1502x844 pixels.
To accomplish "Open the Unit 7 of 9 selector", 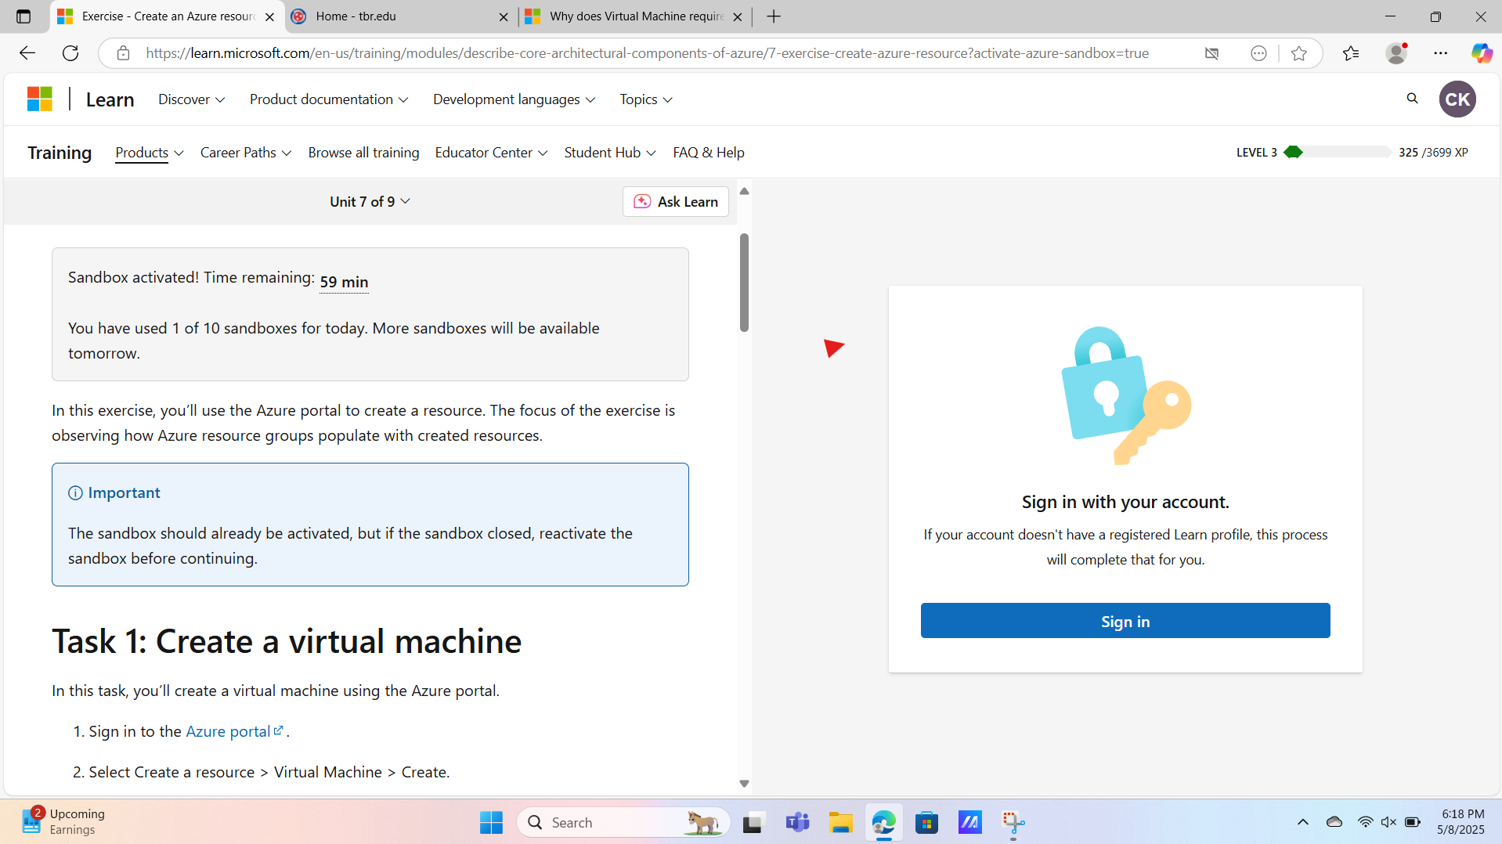I will click(370, 202).
